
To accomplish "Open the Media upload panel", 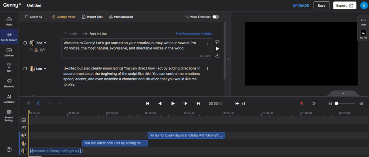I will coord(9,21).
